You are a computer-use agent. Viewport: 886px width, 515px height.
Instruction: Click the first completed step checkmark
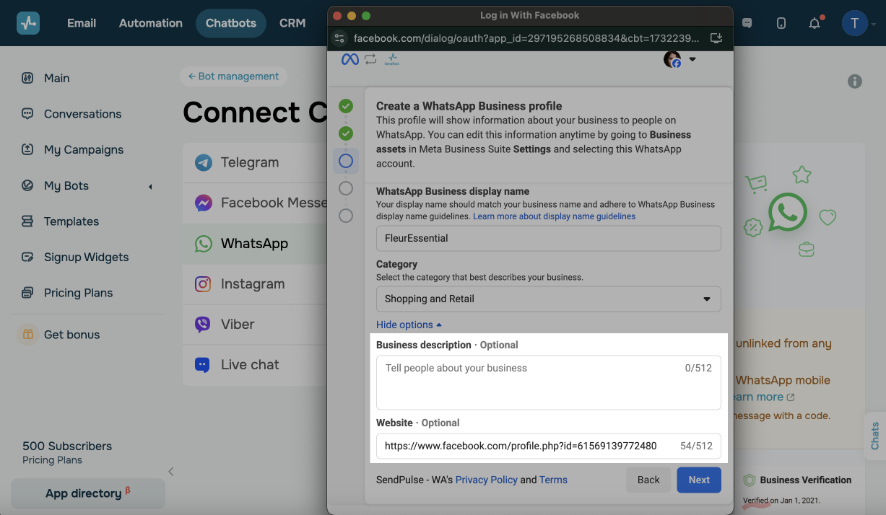pyautogui.click(x=346, y=106)
